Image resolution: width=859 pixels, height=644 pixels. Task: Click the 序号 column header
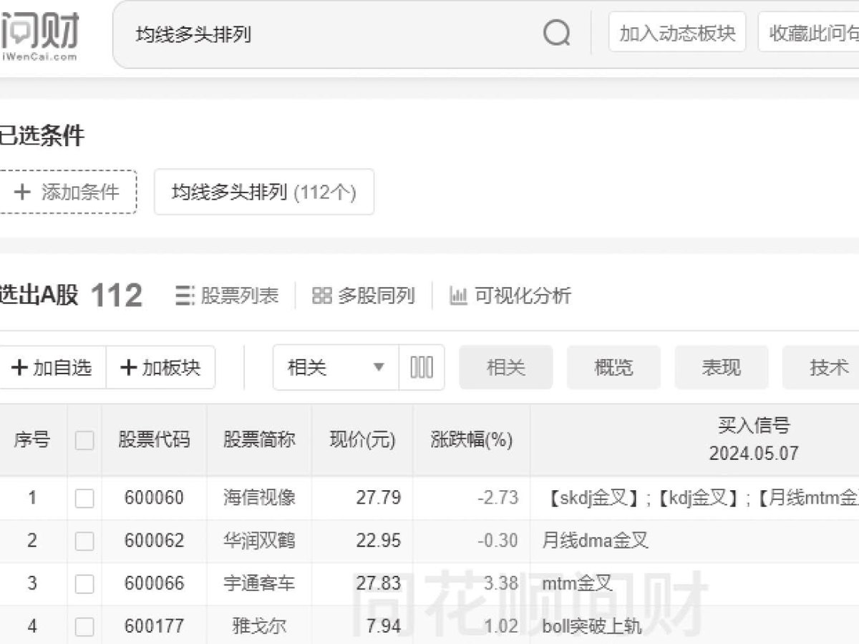pyautogui.click(x=32, y=440)
